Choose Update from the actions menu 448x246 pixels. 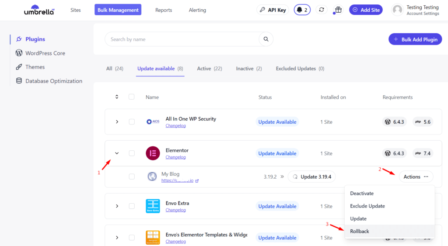[390, 218]
